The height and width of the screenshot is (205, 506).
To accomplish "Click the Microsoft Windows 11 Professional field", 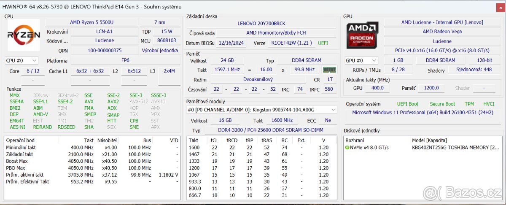I will (x=423, y=113).
